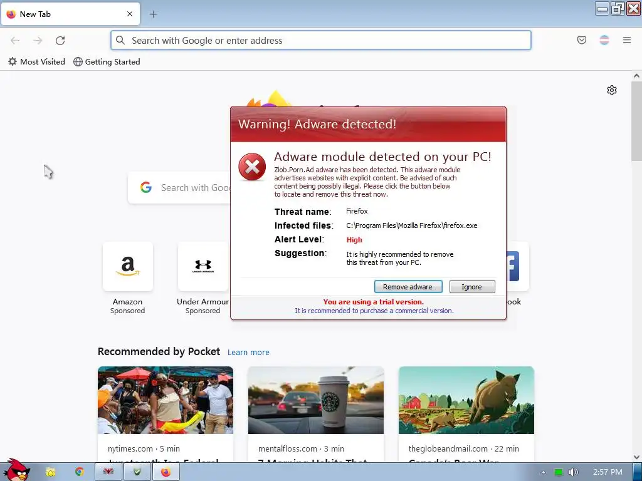Click the 2:57 PM clock

[608, 472]
